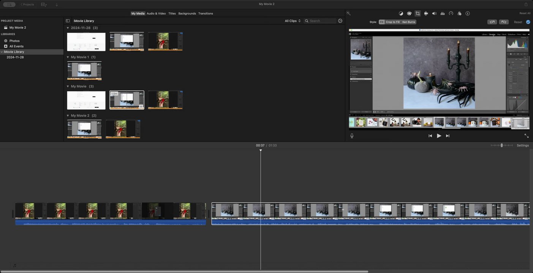Open Clip Filter and Audio Effects
The width and height of the screenshot is (533, 273).
point(459,13)
